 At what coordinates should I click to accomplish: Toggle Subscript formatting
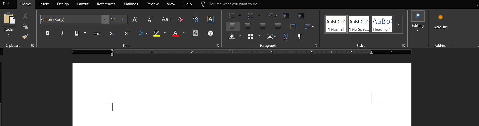pyautogui.click(x=112, y=33)
